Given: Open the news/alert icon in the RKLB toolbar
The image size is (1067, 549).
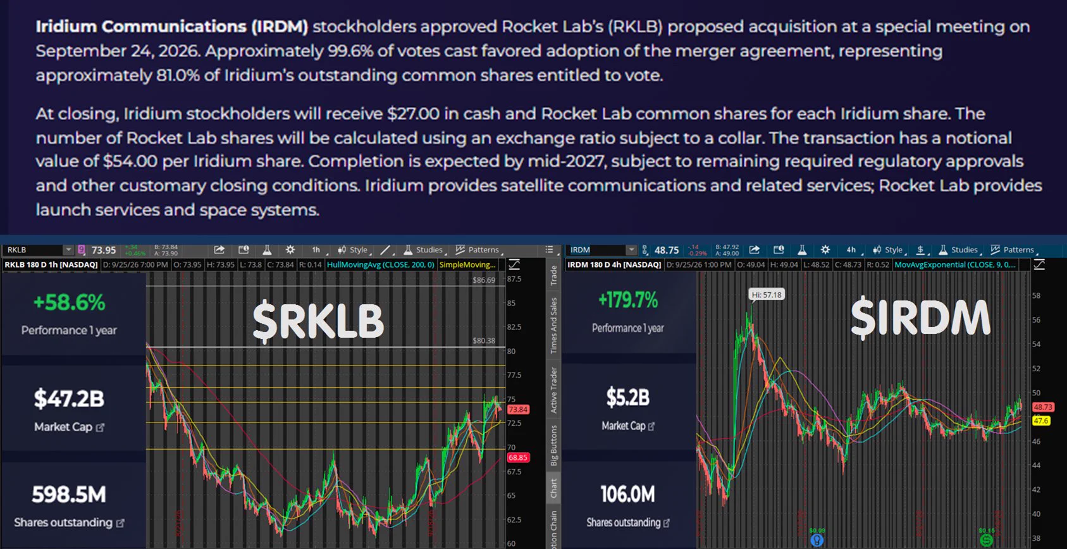Looking at the screenshot, I should pos(244,250).
